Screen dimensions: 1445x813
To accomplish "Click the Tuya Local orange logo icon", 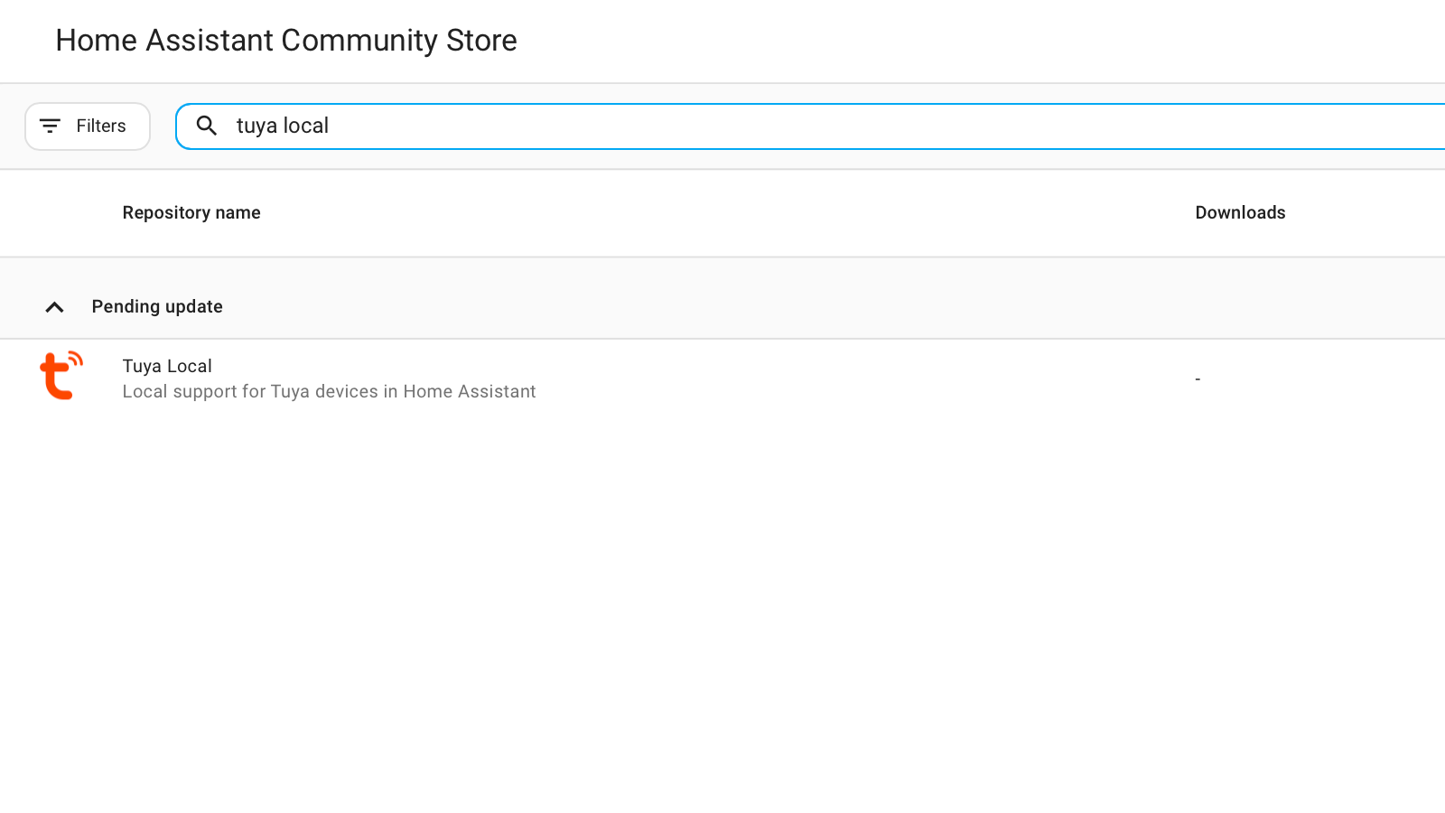I will (61, 376).
